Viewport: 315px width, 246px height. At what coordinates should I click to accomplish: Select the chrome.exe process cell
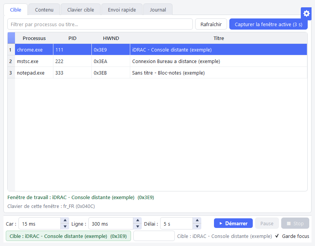(34, 50)
